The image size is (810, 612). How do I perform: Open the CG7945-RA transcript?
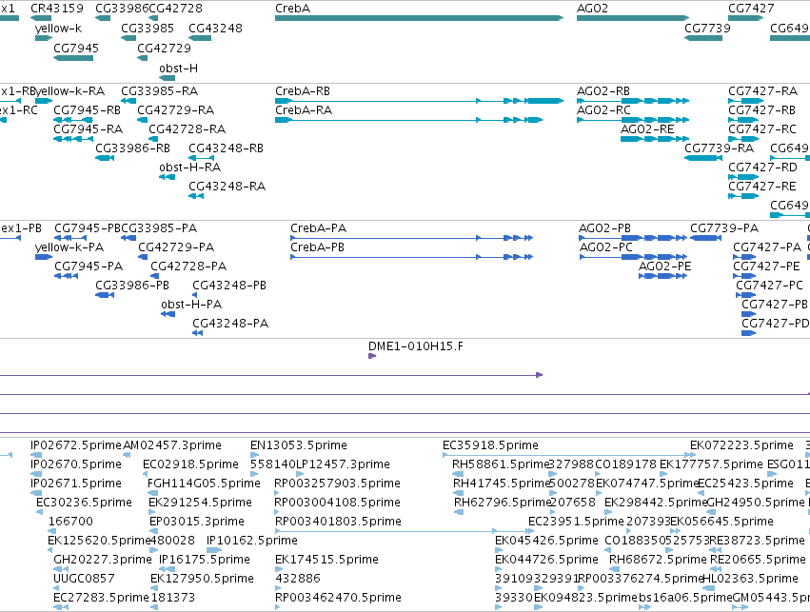click(73, 139)
